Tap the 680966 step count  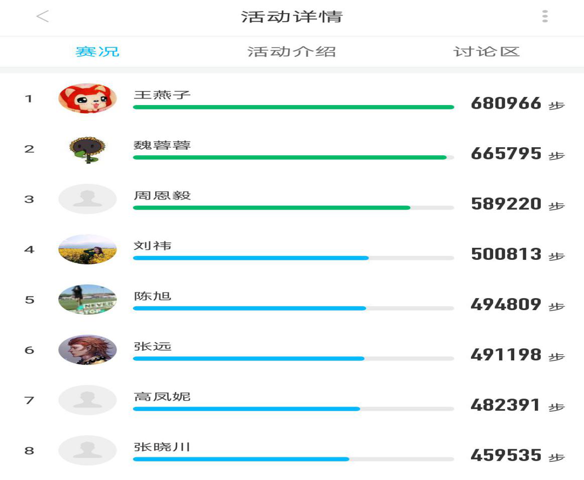506,103
